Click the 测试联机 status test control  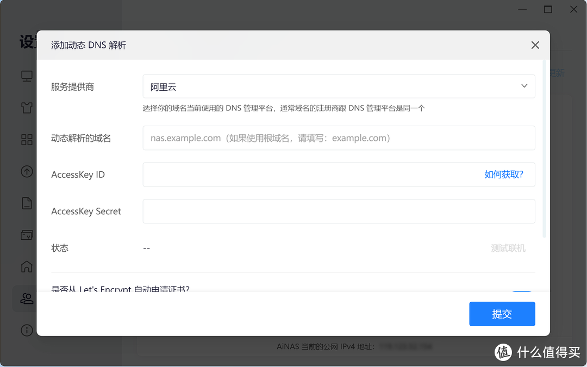(x=508, y=247)
